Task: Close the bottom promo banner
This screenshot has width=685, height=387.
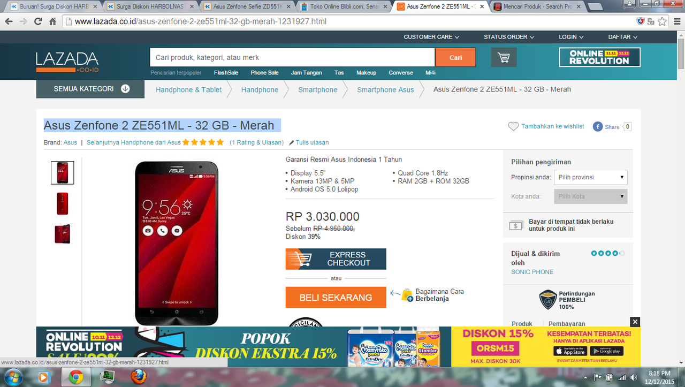Action: [x=635, y=322]
